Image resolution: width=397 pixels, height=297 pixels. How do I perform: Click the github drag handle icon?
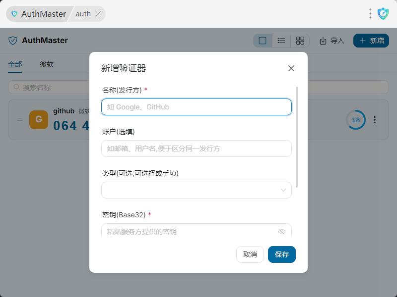(x=20, y=120)
